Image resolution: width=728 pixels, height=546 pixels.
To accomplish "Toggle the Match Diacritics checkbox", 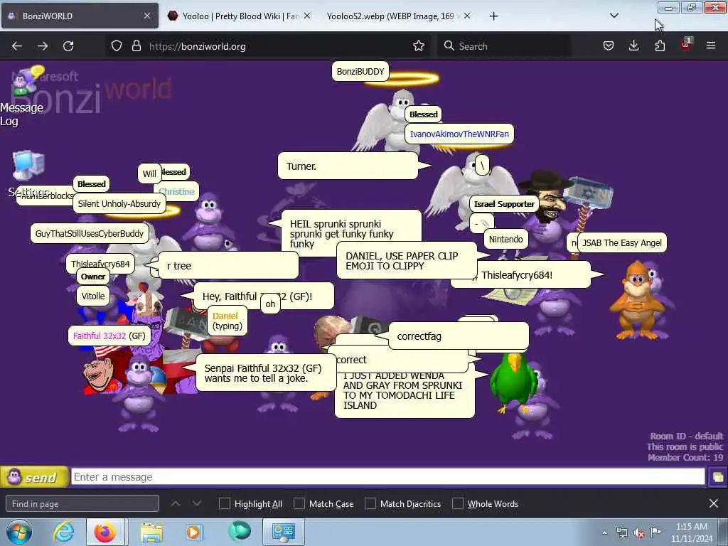I will [370, 503].
